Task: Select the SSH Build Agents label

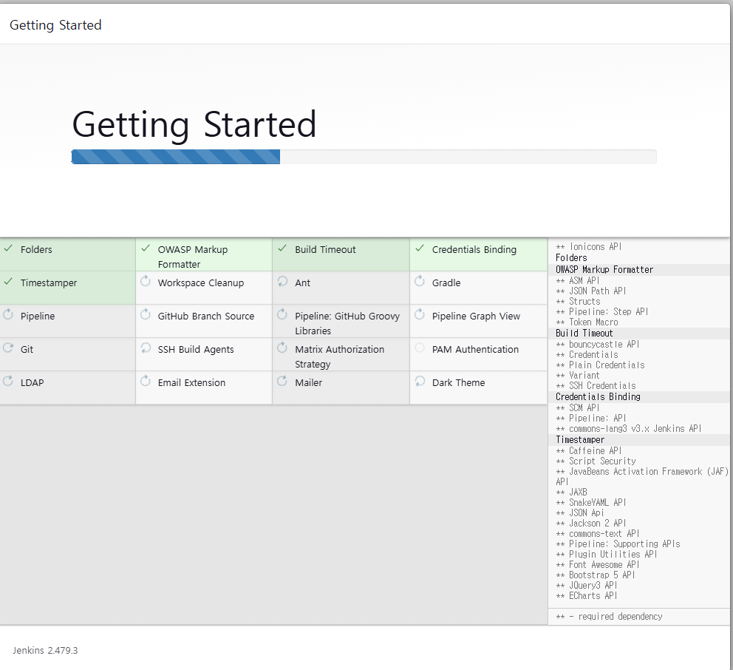Action: click(196, 349)
